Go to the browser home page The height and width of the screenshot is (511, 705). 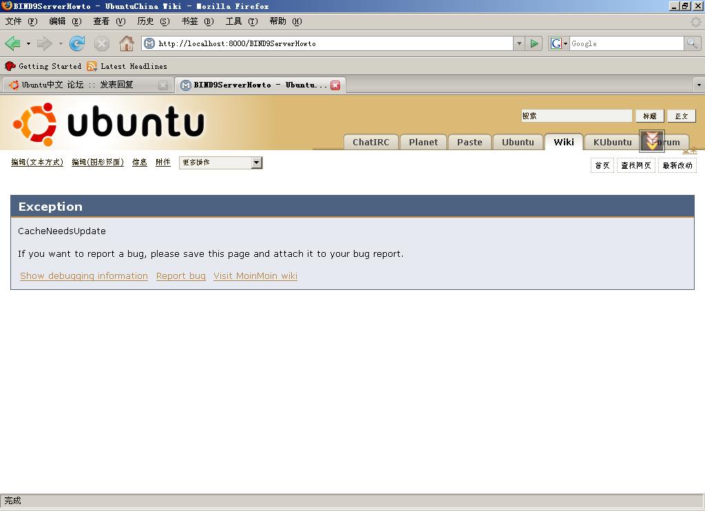coord(127,43)
